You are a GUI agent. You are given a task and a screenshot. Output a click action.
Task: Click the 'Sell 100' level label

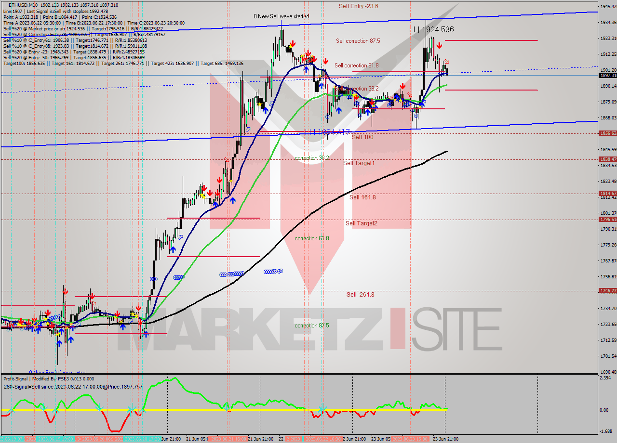pos(362,137)
